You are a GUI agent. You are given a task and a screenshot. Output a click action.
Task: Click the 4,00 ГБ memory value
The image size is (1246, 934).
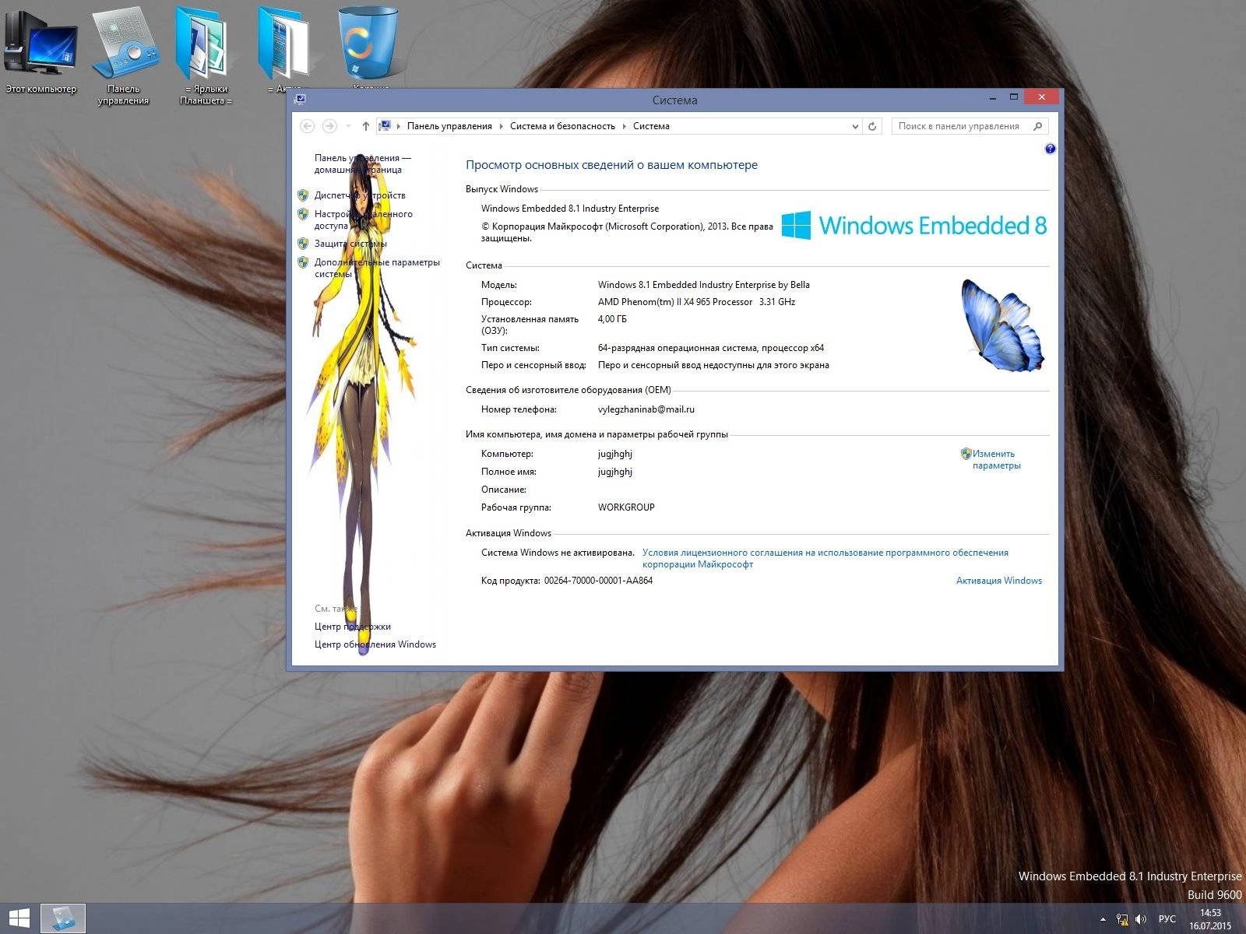pos(612,319)
